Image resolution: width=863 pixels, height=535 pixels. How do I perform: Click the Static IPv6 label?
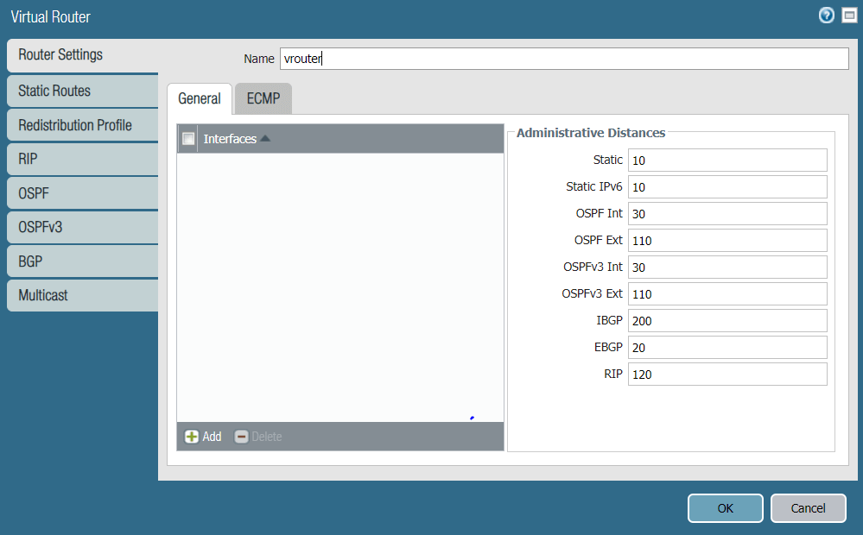[593, 186]
